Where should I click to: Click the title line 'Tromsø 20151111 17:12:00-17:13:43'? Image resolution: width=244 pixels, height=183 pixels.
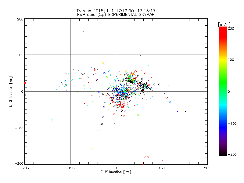[x=116, y=11]
